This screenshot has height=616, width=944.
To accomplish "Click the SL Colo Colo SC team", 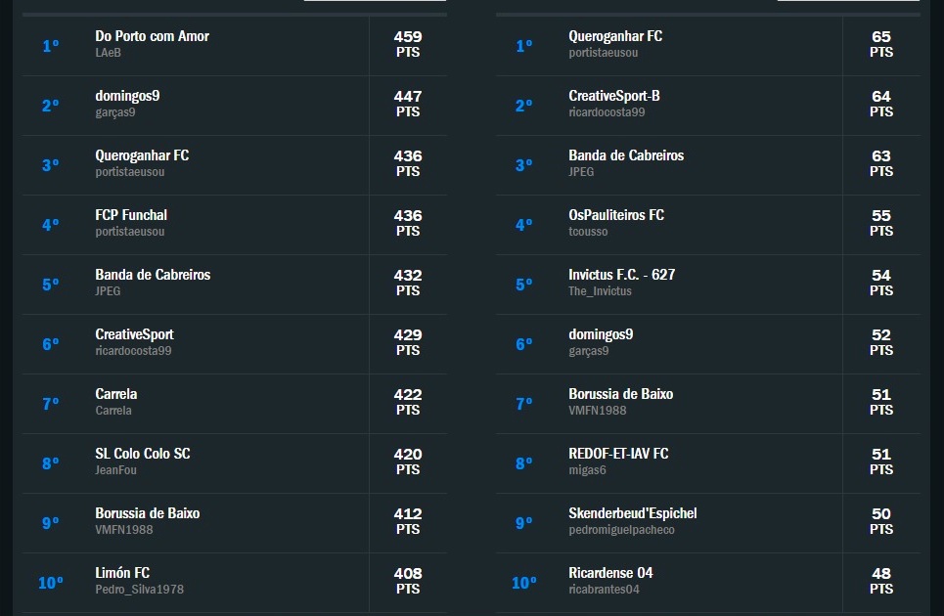I will 235,462.
